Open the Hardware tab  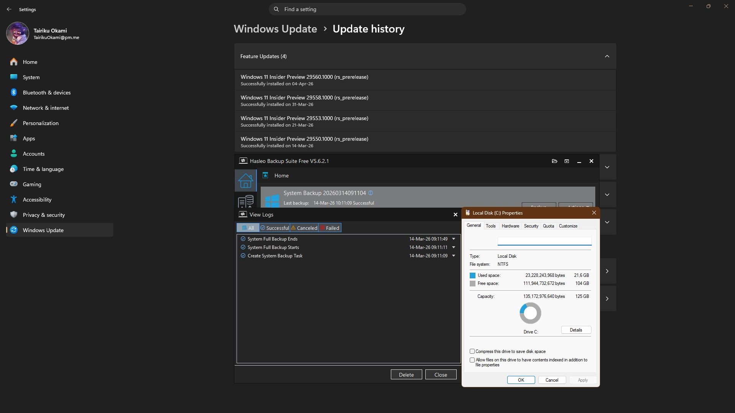pos(510,226)
